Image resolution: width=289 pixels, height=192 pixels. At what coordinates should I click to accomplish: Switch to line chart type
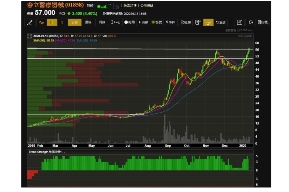pyautogui.click(x=41, y=22)
